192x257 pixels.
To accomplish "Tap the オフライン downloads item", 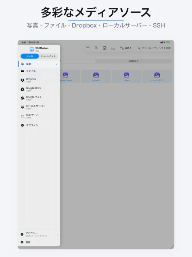I will click(39, 125).
